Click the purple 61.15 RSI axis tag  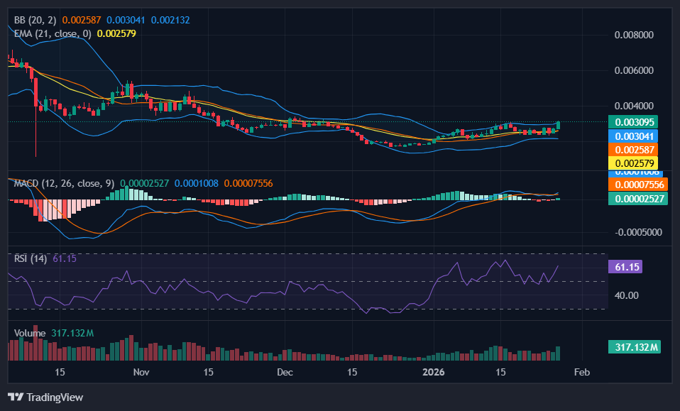click(x=625, y=267)
